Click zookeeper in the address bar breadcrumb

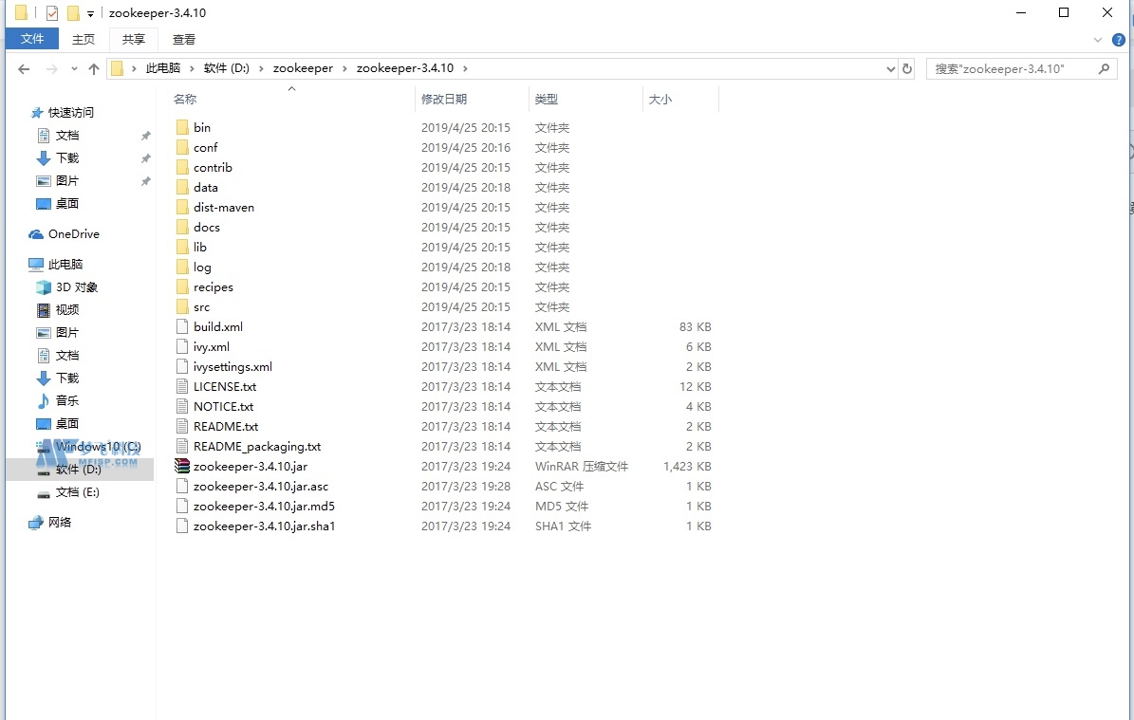click(304, 67)
